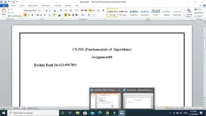This screenshot has width=206, height=116.
Task: Activate the Format Painter tool
Action: (14, 16)
